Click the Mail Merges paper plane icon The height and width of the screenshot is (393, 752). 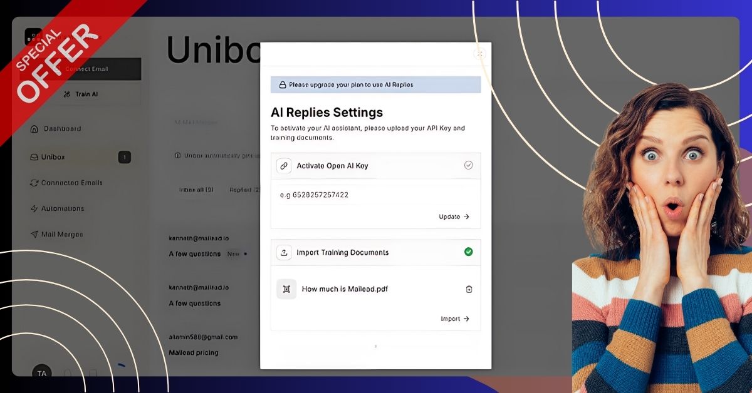(34, 235)
